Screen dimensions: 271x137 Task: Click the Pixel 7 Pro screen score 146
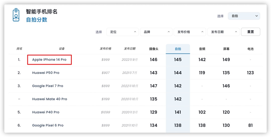point(226,86)
